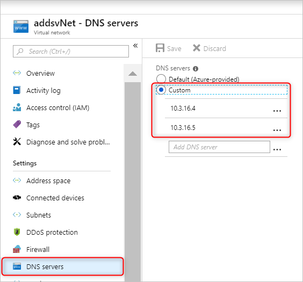Click the DNS servers sidebar icon
This screenshot has width=303, height=282.
pos(17,266)
